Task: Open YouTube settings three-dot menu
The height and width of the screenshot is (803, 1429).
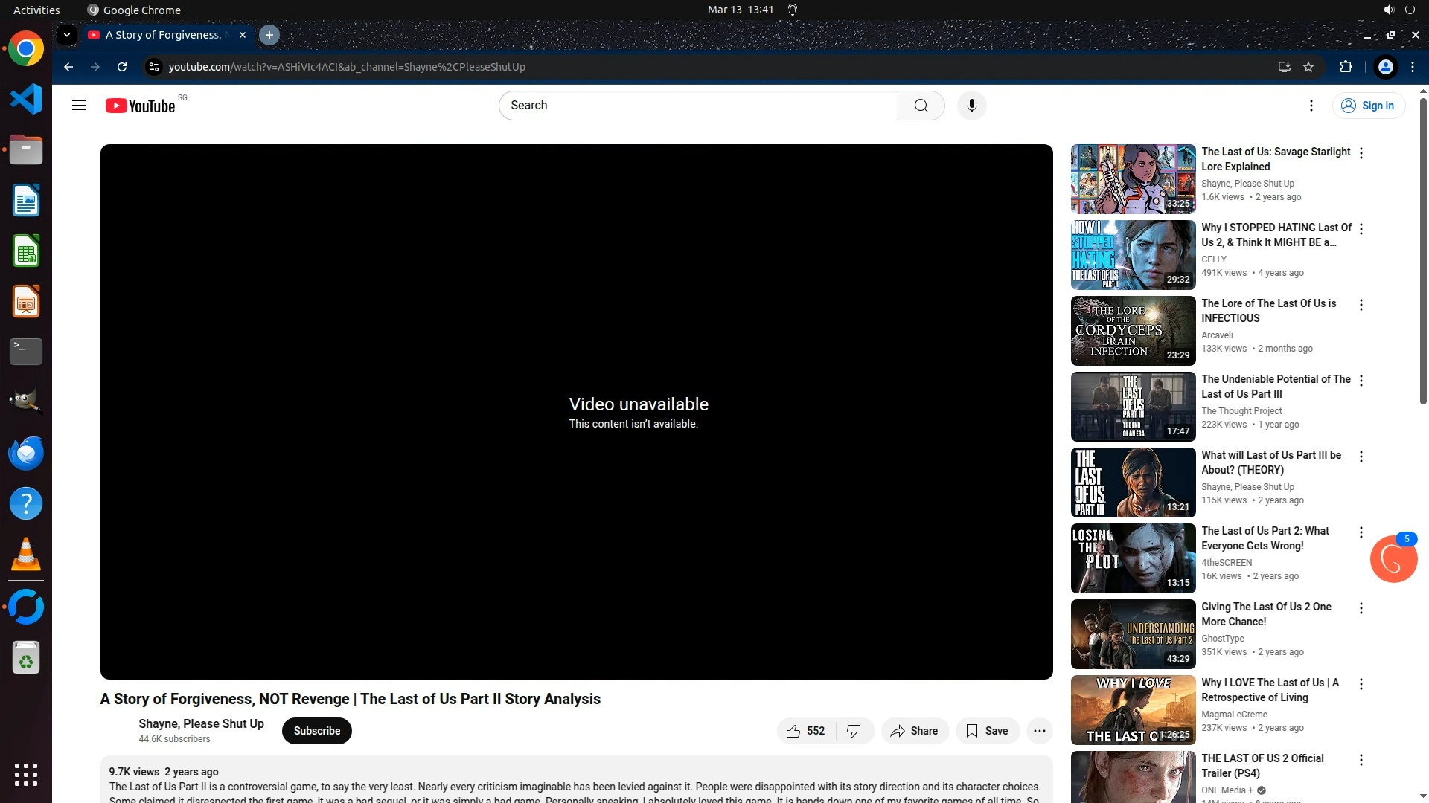Action: pyautogui.click(x=1311, y=106)
